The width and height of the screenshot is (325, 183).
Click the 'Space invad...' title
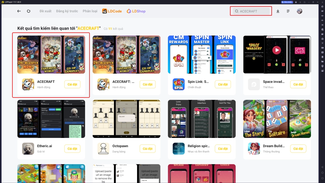pos(274,82)
